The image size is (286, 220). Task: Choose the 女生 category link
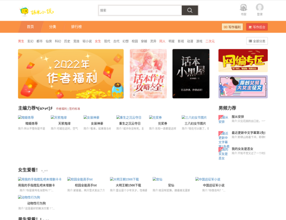coord(98,41)
